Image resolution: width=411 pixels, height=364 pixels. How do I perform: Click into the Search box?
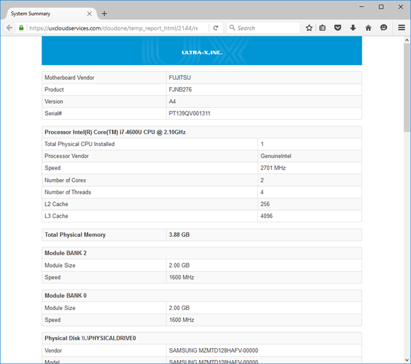pos(263,28)
